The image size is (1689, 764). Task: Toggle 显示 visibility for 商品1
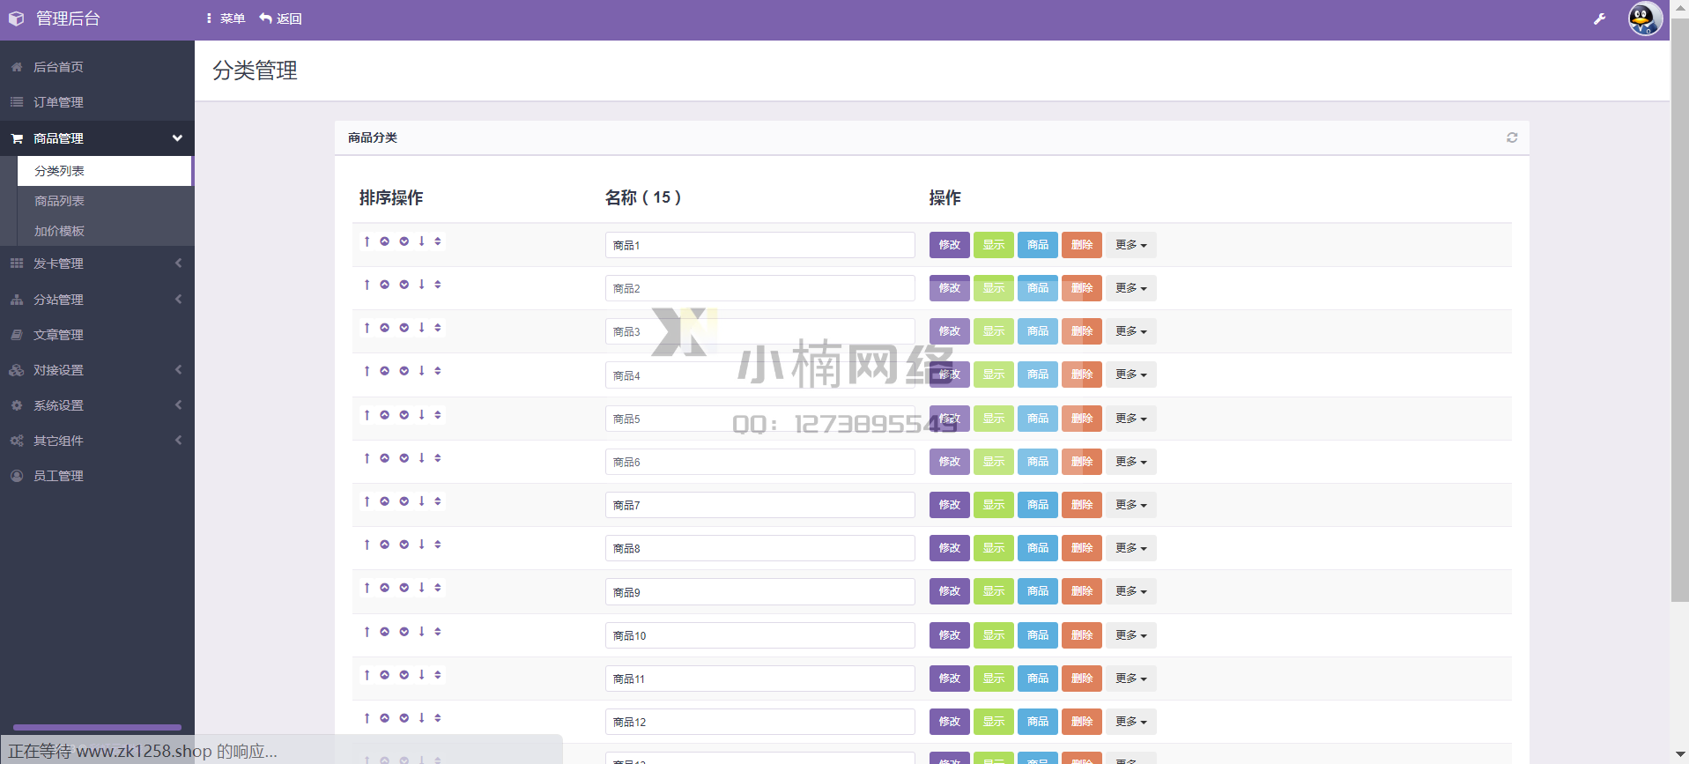tap(994, 245)
